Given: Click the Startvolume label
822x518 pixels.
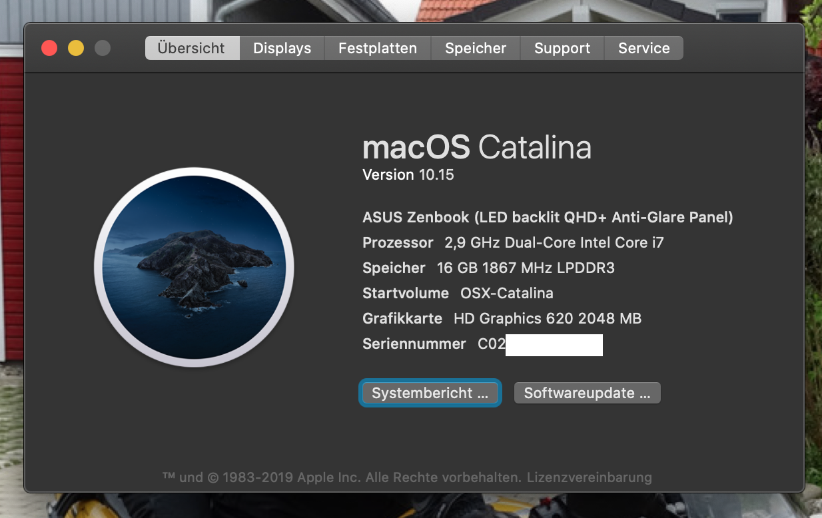Looking at the screenshot, I should (406, 293).
